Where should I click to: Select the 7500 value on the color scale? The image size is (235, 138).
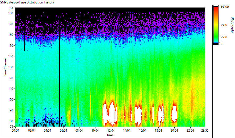coord(224,25)
